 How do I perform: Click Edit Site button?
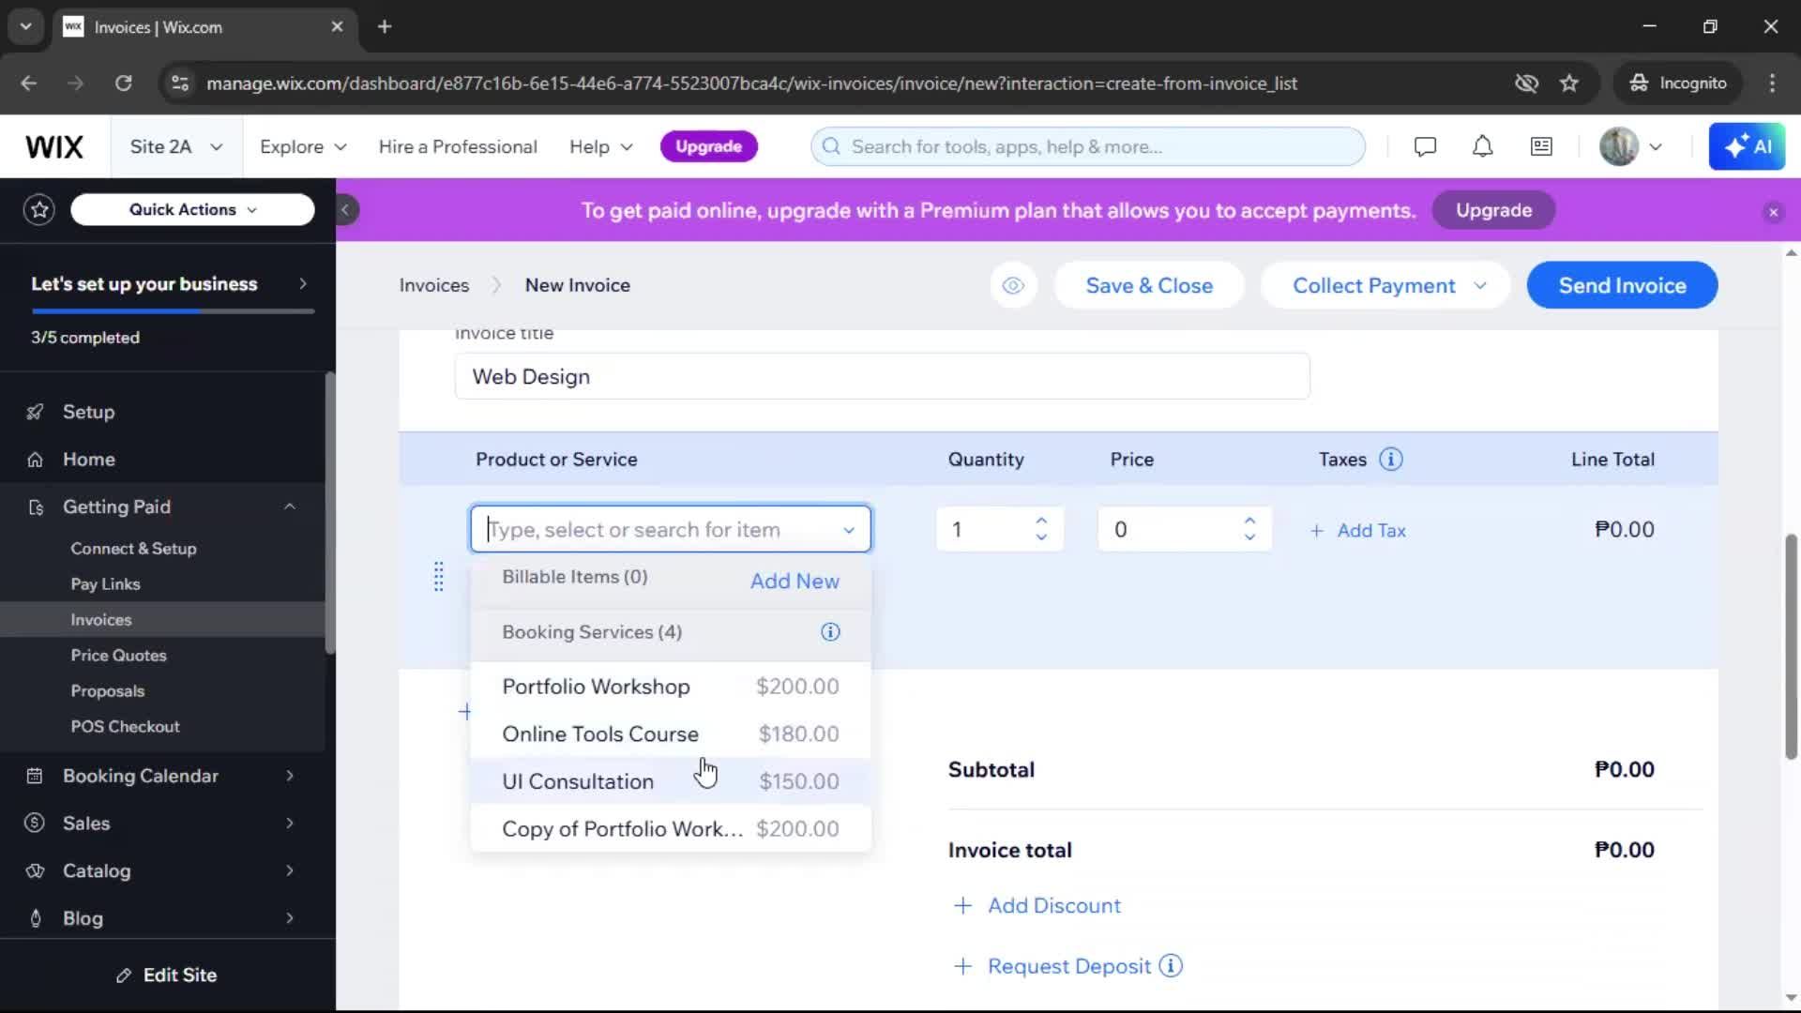[x=167, y=975]
